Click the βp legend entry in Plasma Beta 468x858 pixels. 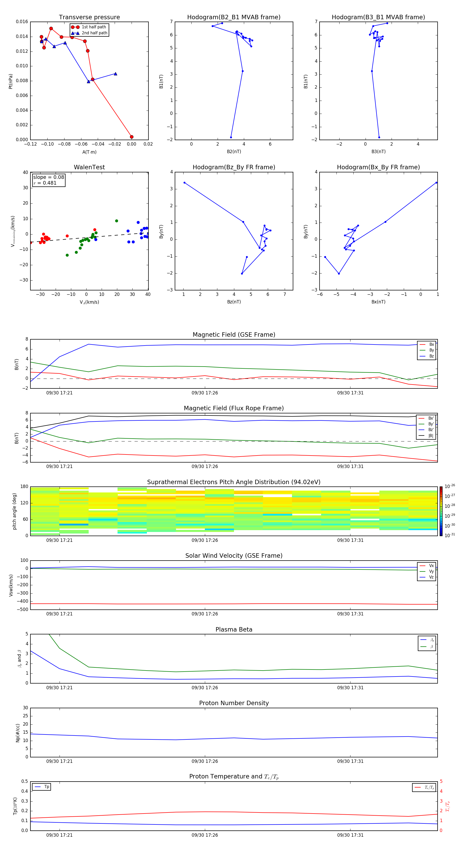point(427,640)
